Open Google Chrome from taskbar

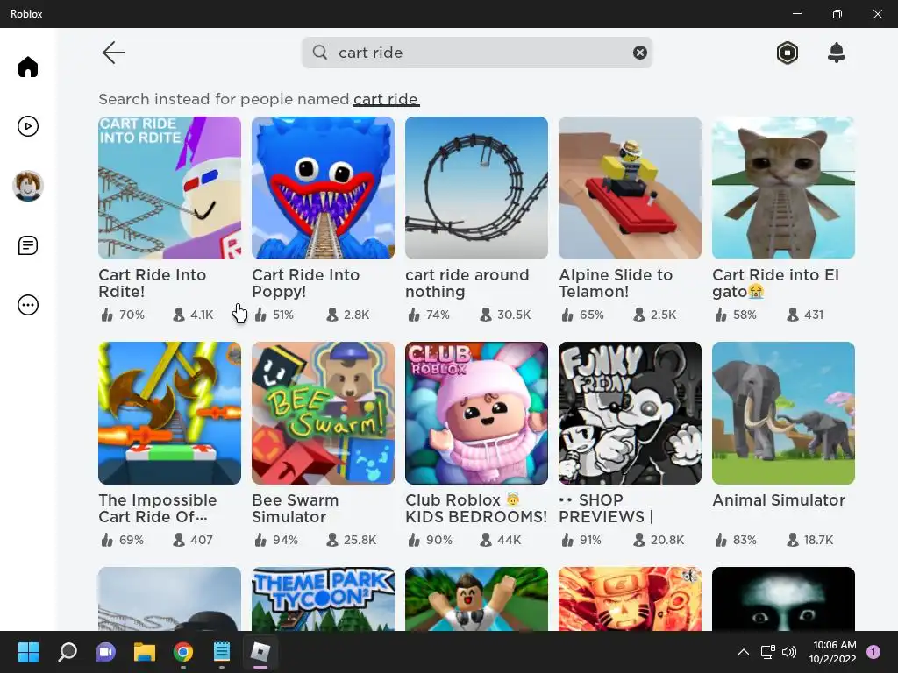click(x=183, y=652)
